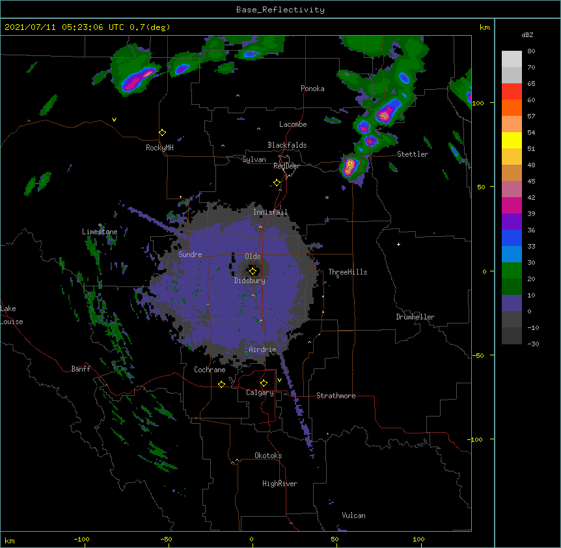Select the grey 65-70 dBZ legend swatch
This screenshot has height=548, width=561.
tap(512, 75)
